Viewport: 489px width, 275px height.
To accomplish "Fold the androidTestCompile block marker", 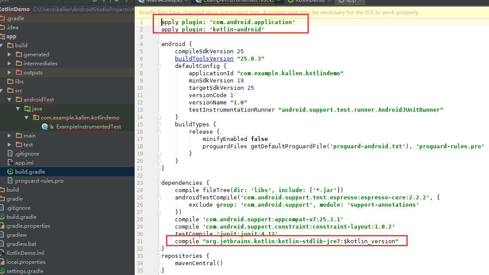I will (x=159, y=198).
